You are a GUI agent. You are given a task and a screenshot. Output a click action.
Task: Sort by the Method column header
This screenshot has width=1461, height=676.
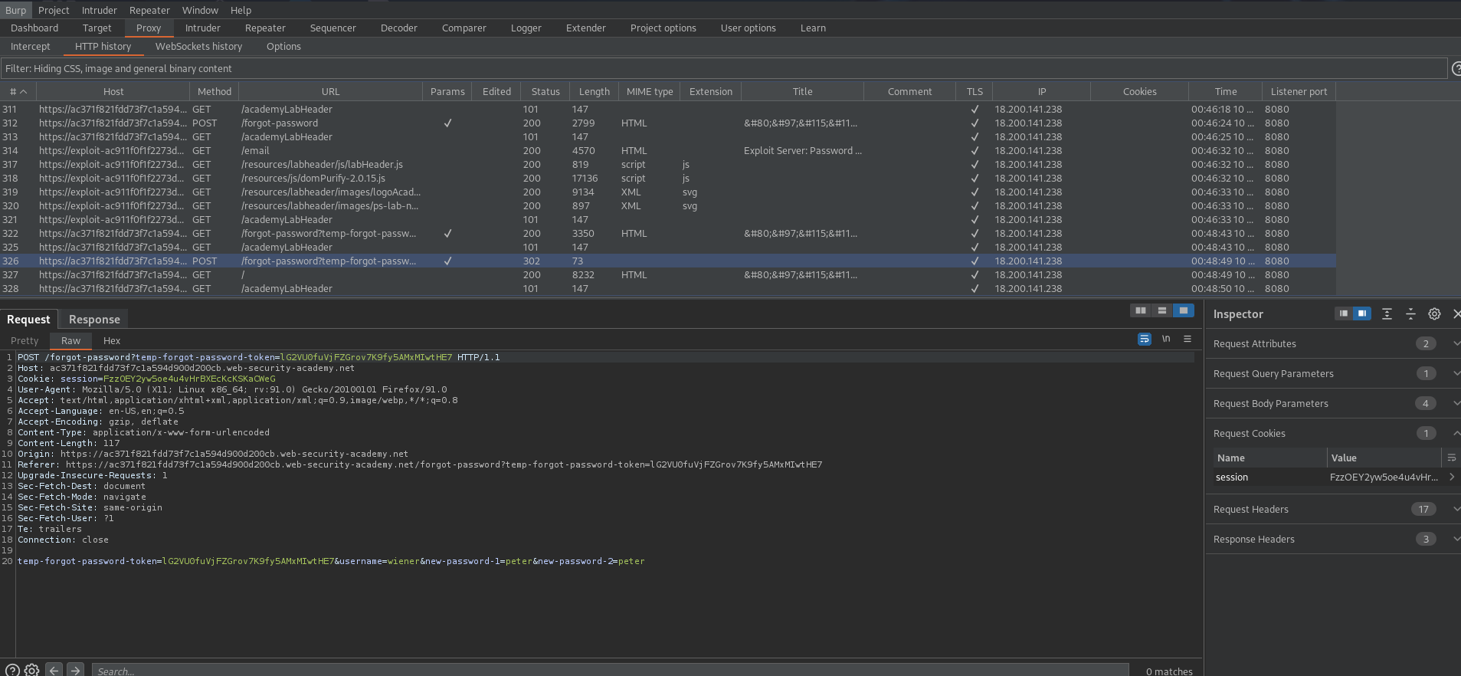(x=215, y=91)
